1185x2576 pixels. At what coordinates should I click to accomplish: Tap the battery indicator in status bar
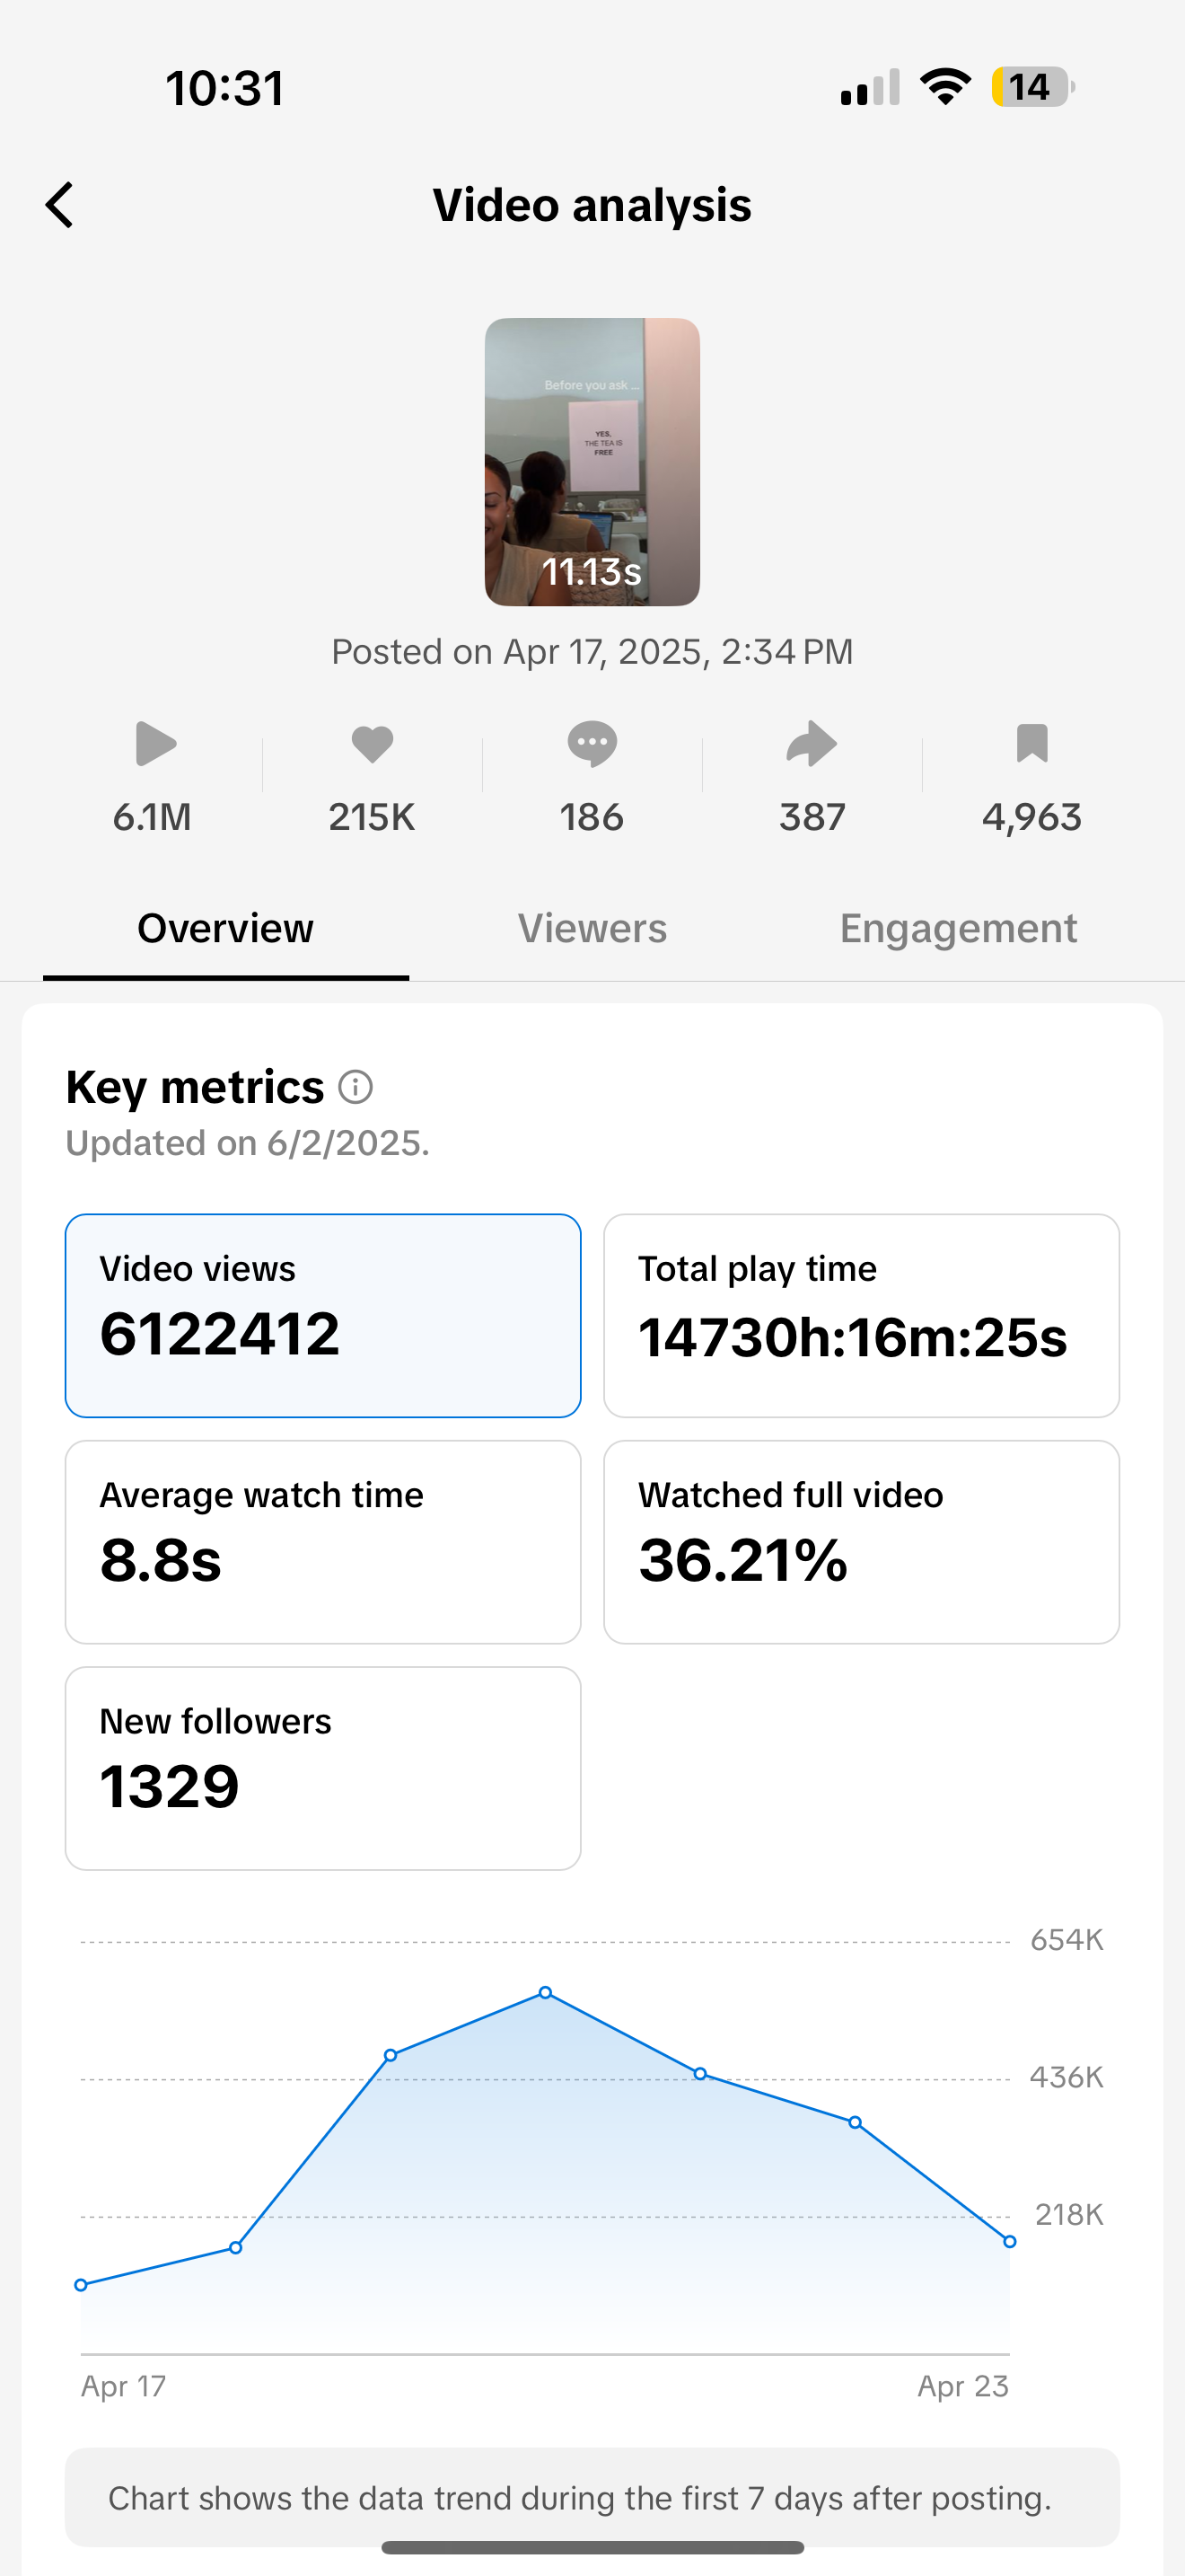tap(1032, 87)
